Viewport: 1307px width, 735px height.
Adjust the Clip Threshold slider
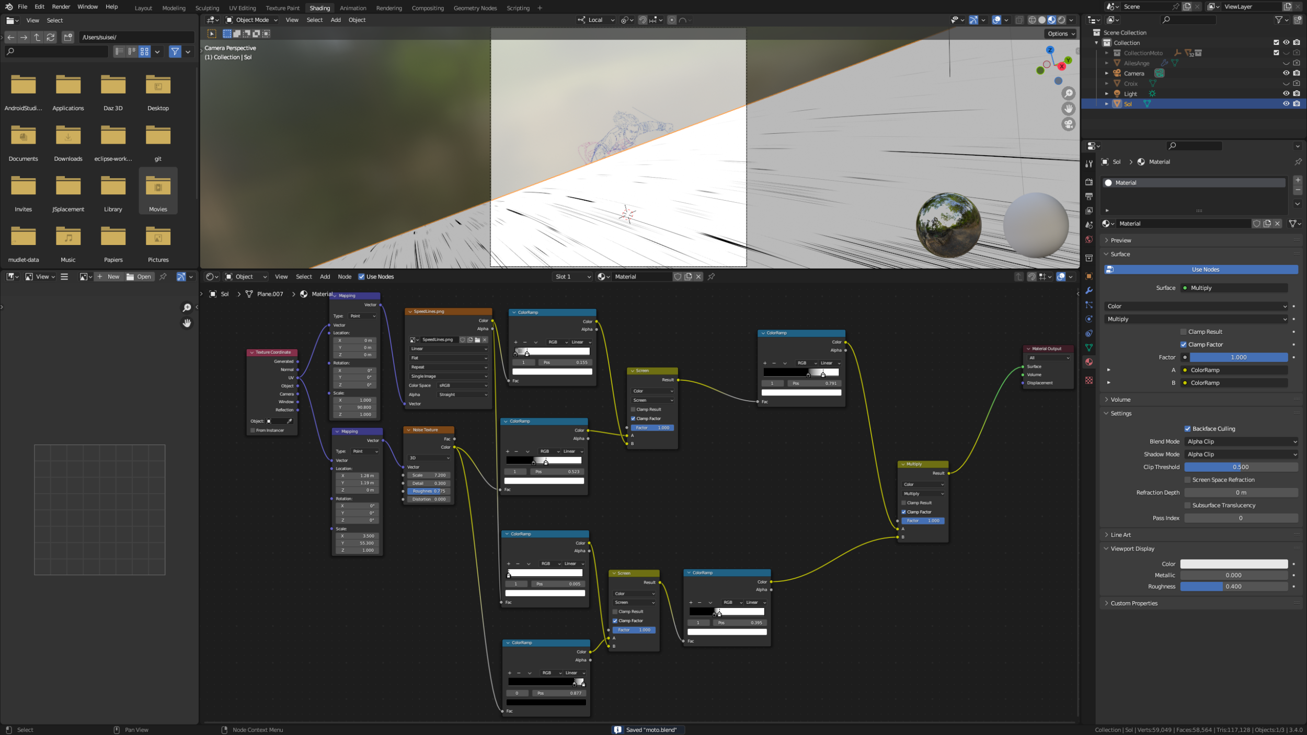(x=1241, y=467)
